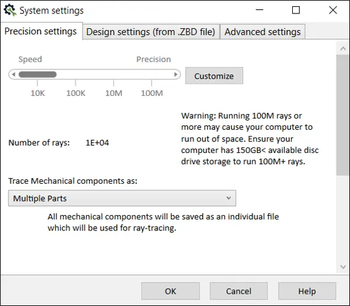Minimize the System settings window

click(260, 10)
